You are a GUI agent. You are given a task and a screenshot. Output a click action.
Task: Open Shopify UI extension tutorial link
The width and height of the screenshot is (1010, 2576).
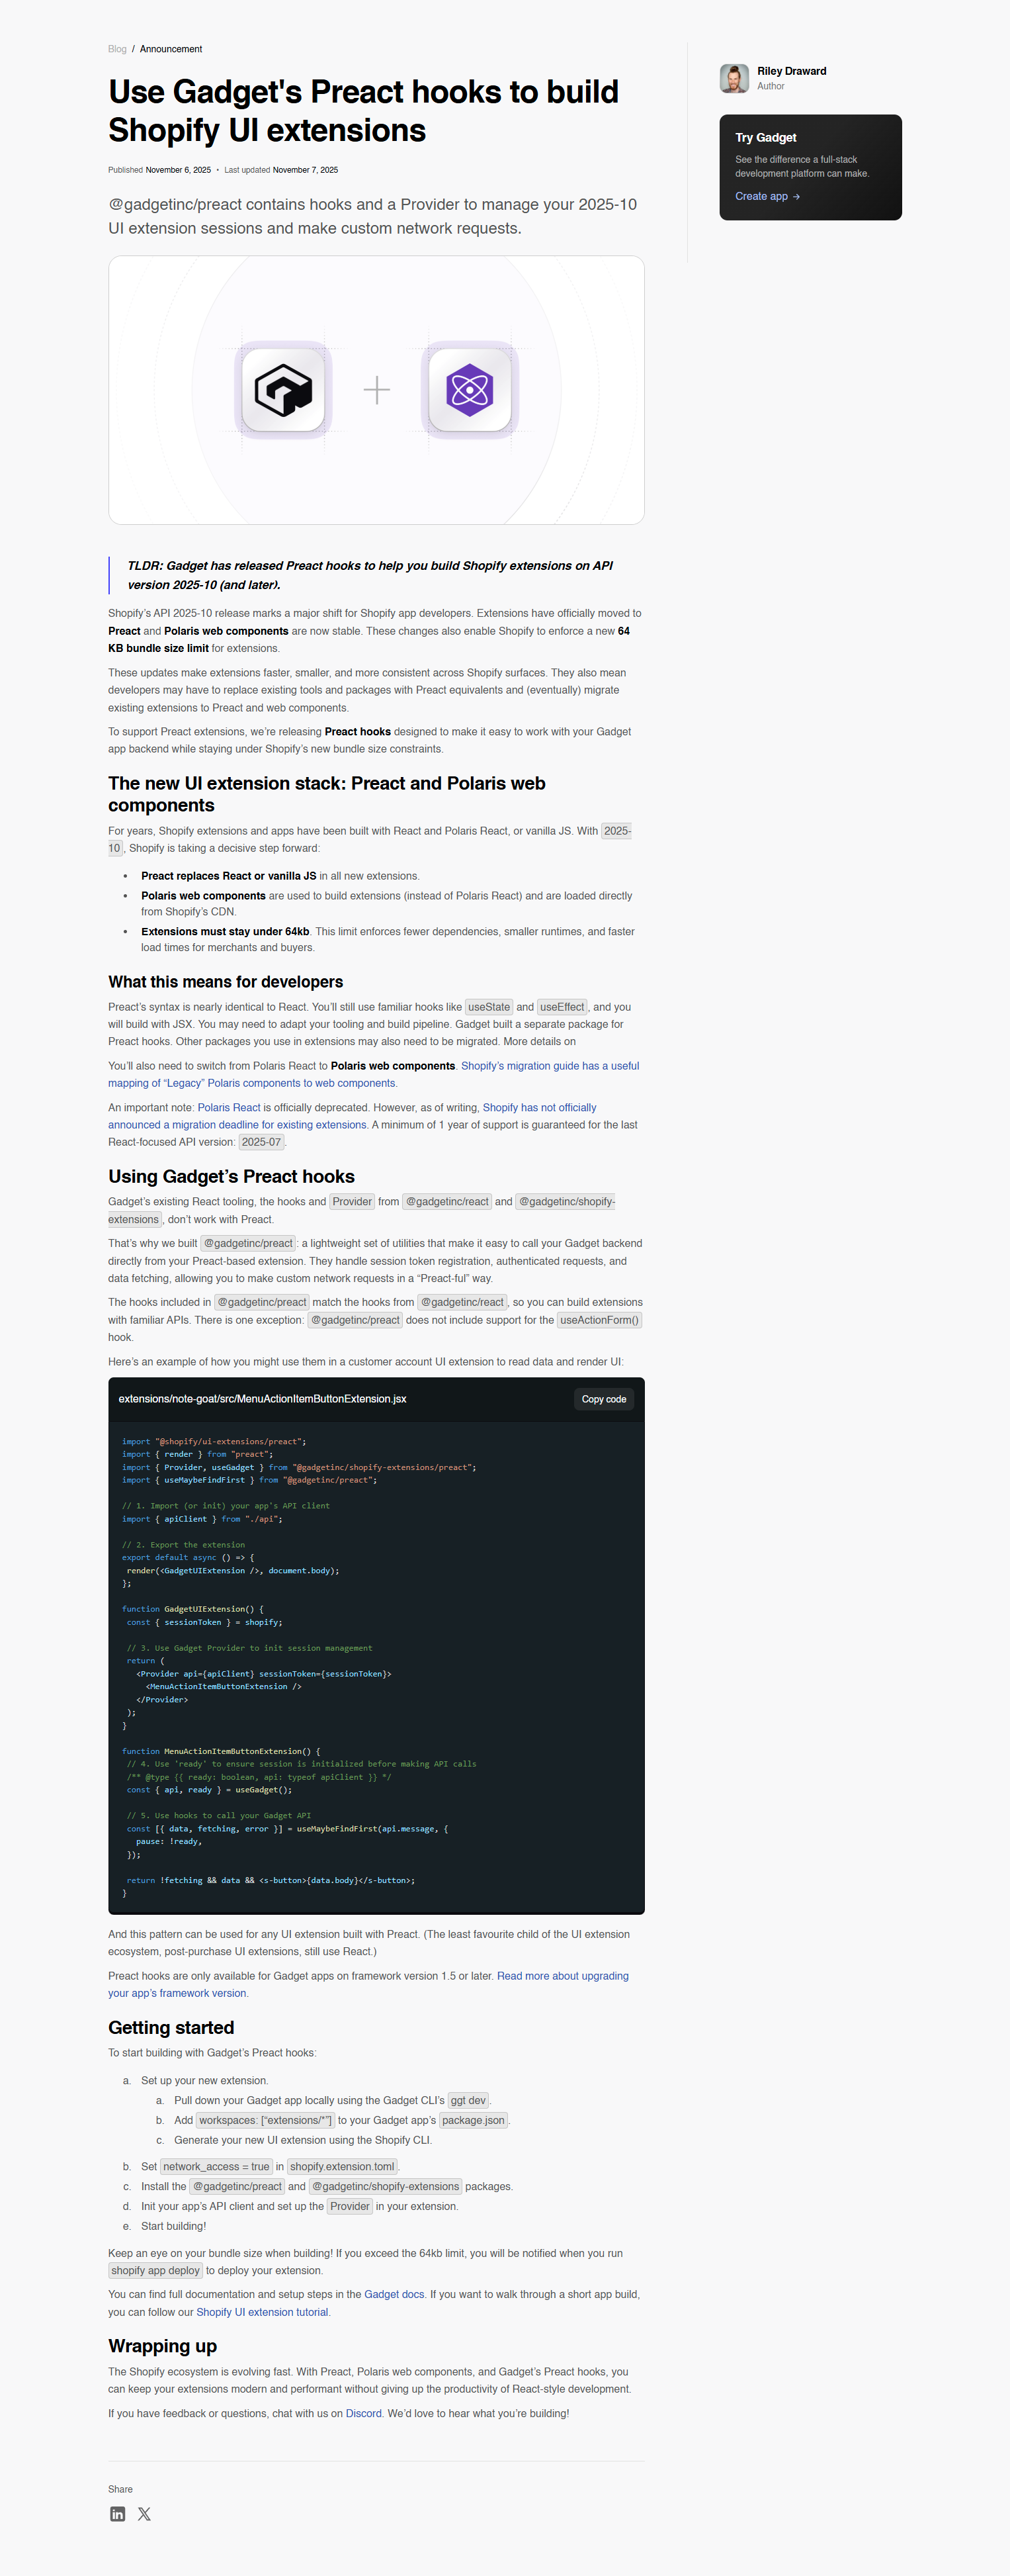point(263,2312)
